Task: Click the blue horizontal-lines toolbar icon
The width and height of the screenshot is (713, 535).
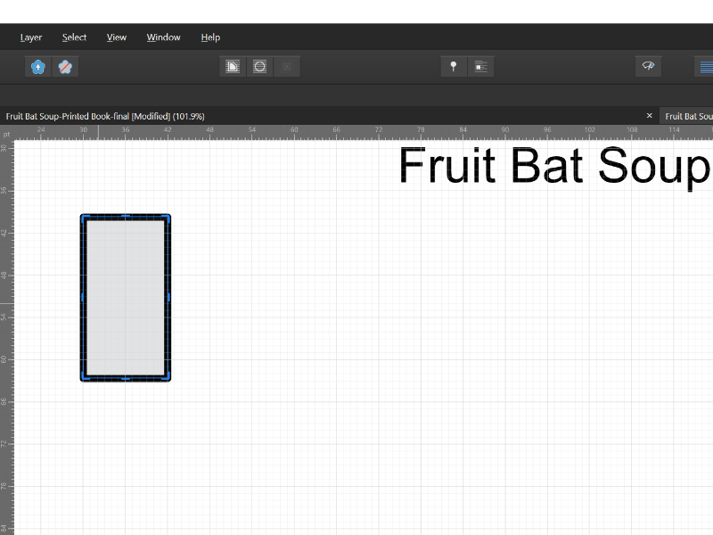Action: tap(705, 67)
